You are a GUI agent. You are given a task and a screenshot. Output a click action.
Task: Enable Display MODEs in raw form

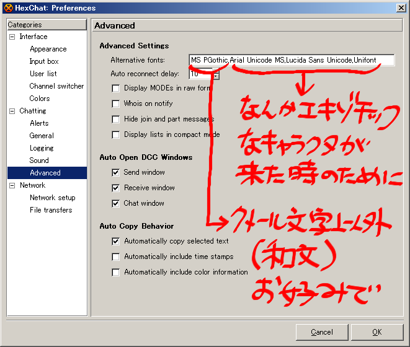(x=115, y=89)
